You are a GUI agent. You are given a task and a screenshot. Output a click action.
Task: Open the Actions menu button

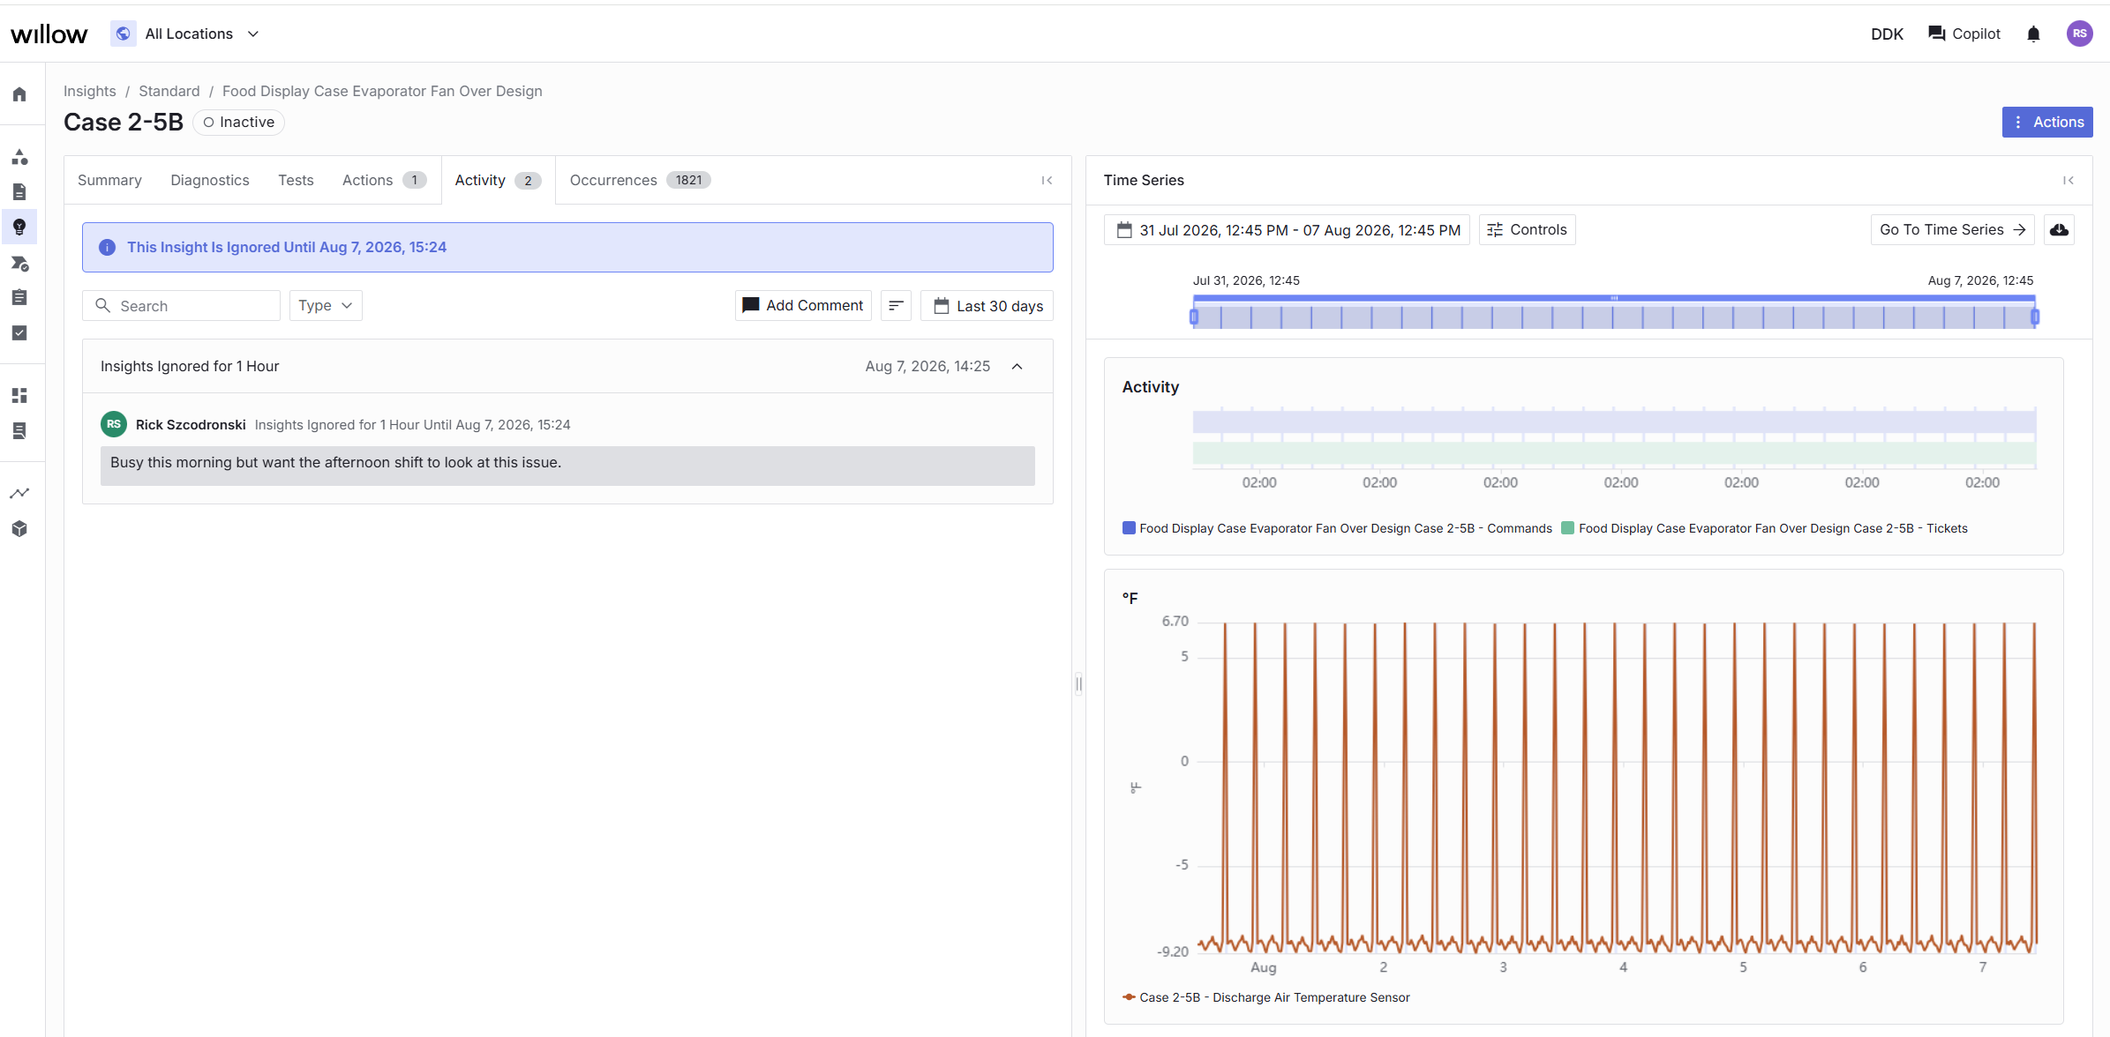[x=2047, y=123]
